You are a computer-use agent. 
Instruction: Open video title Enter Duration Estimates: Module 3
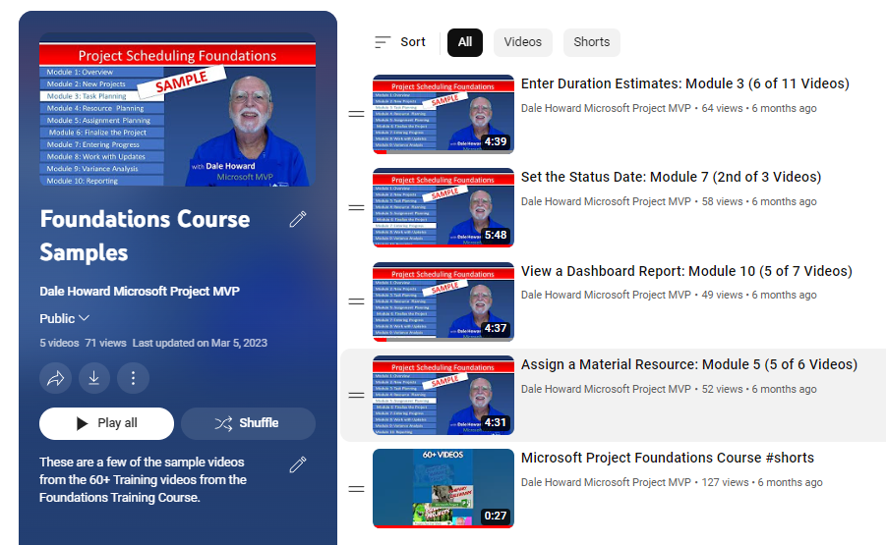coord(684,83)
